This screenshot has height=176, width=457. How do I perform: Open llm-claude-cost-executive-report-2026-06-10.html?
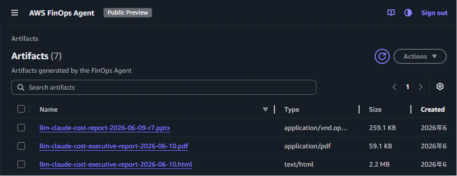tap(116, 165)
